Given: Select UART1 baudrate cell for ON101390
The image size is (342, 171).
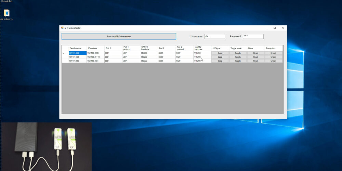Looking at the screenshot, I should pyautogui.click(x=149, y=61).
